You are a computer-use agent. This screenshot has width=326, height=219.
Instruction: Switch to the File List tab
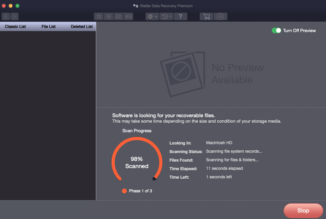48,26
